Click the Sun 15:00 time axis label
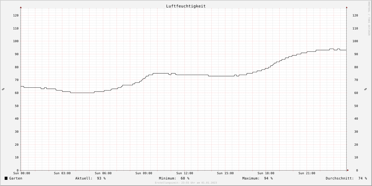372x186 pixels. point(225,173)
